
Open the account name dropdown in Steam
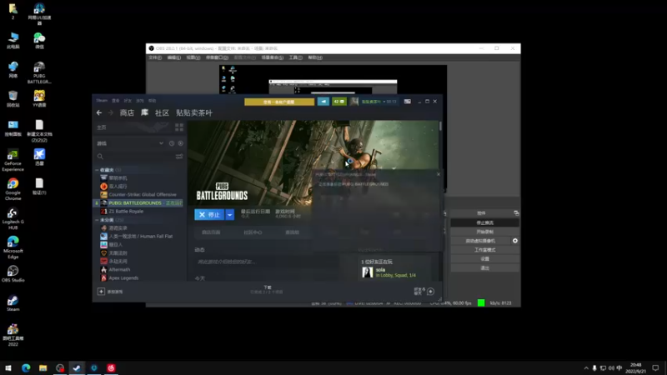(x=379, y=102)
